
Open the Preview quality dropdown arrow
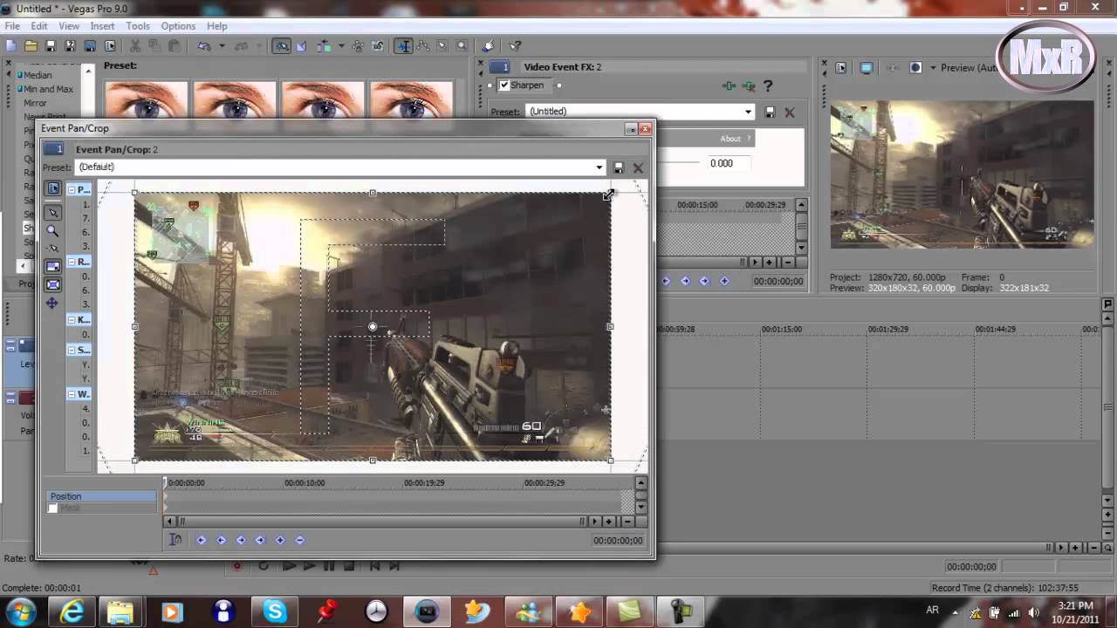(933, 67)
